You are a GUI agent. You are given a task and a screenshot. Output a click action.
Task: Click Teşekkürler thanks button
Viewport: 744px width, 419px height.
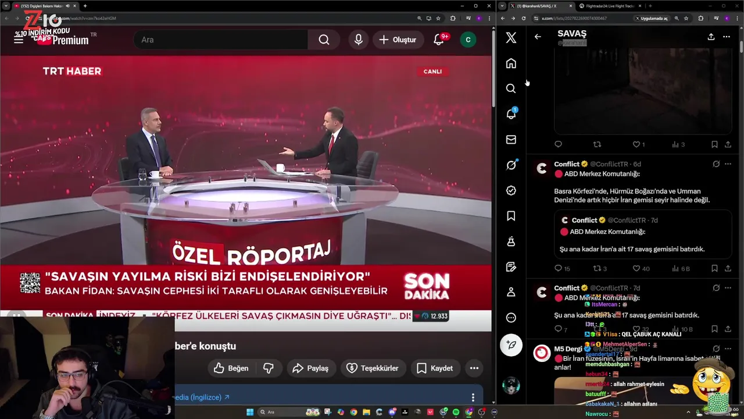(373, 368)
